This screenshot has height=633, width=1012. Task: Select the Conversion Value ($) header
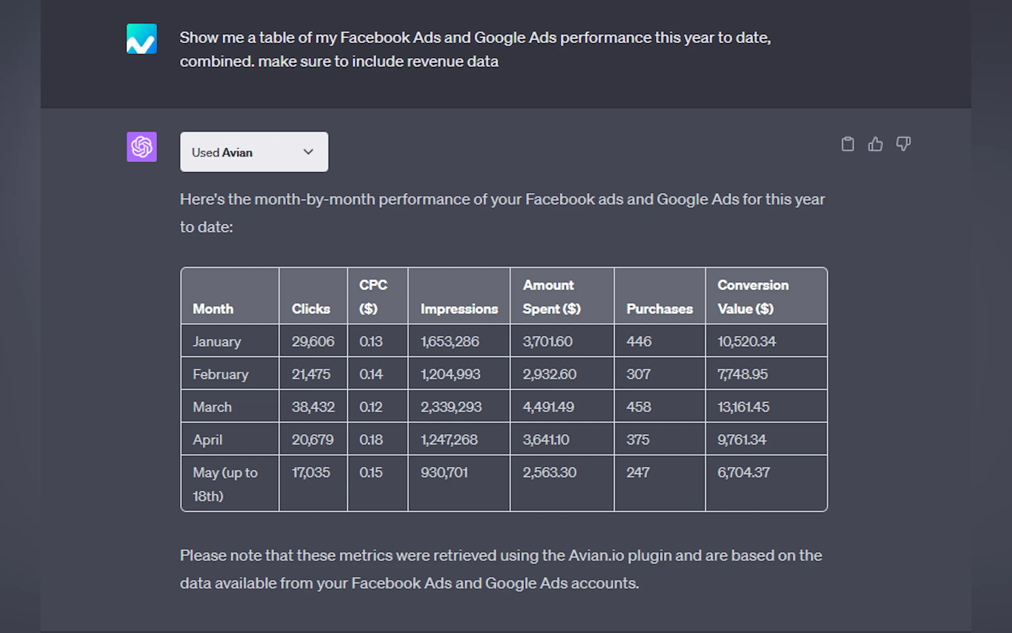coord(753,297)
